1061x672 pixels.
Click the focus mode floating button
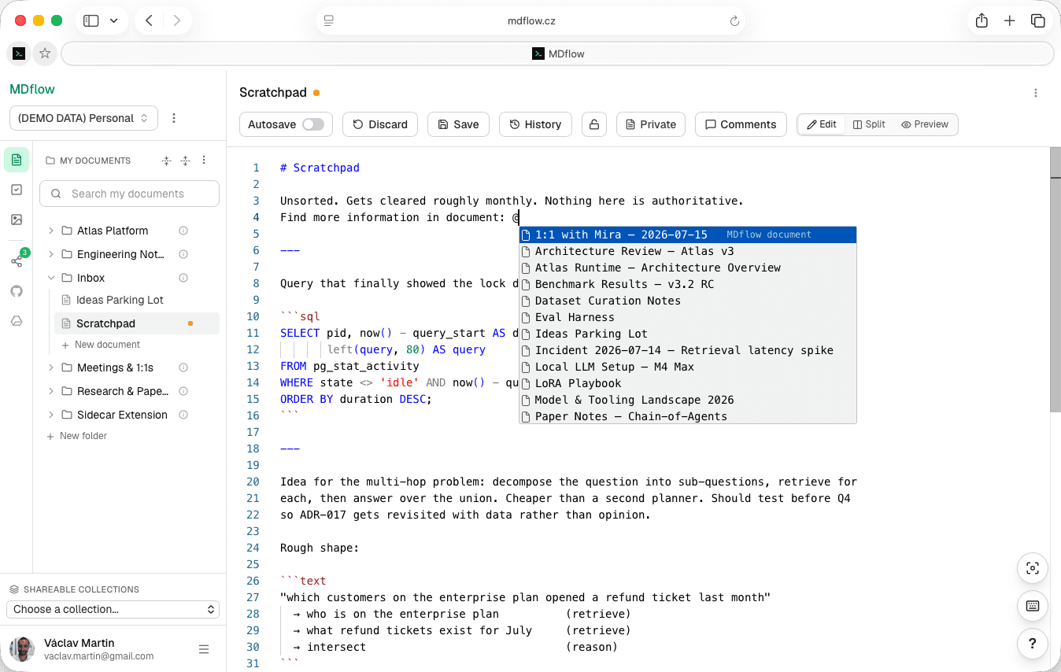[1033, 568]
